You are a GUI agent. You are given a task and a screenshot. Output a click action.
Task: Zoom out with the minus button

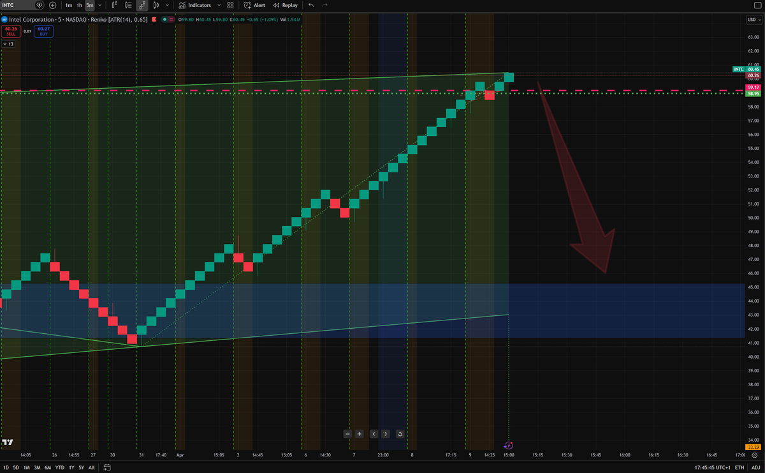[347, 434]
